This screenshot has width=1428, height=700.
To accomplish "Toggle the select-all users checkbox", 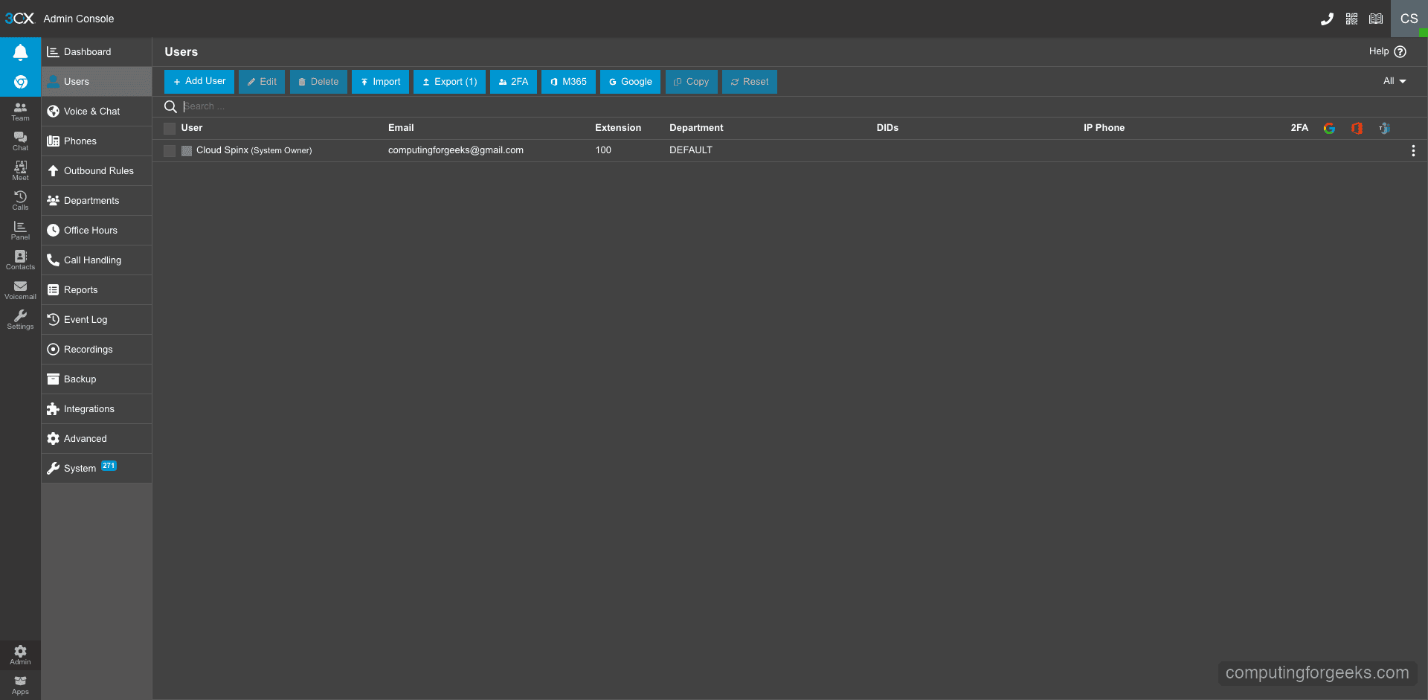I will (x=170, y=128).
